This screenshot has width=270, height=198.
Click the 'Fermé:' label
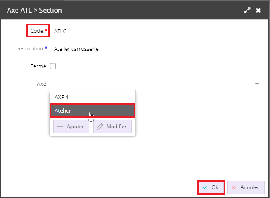pyautogui.click(x=39, y=66)
